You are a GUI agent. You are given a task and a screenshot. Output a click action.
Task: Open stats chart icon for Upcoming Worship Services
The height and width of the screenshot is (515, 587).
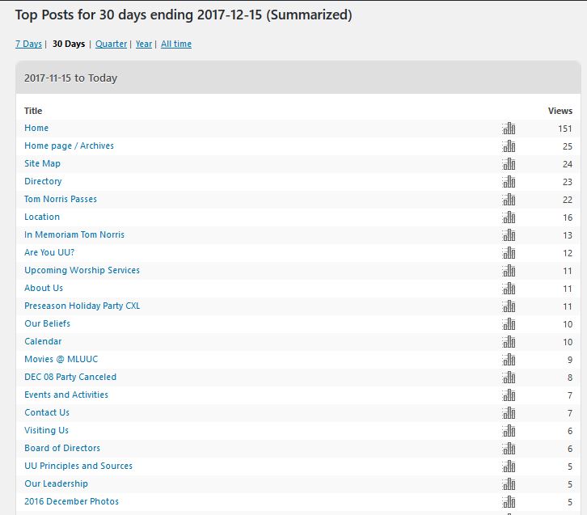coord(509,271)
